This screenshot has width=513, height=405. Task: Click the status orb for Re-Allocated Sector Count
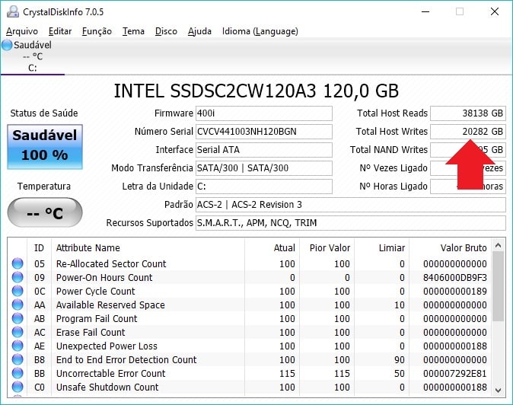pyautogui.click(x=18, y=263)
